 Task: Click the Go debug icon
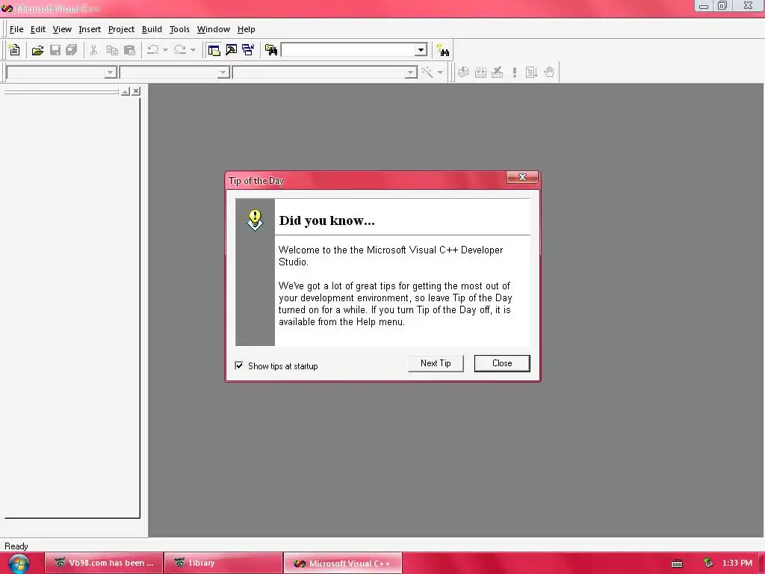coord(531,72)
